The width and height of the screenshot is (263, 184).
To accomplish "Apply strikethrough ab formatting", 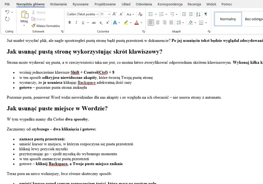I will 94,23.
